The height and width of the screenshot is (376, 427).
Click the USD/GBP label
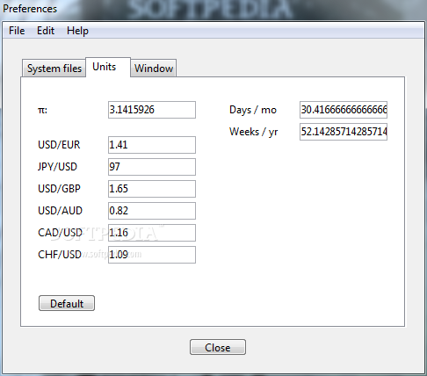(x=59, y=189)
